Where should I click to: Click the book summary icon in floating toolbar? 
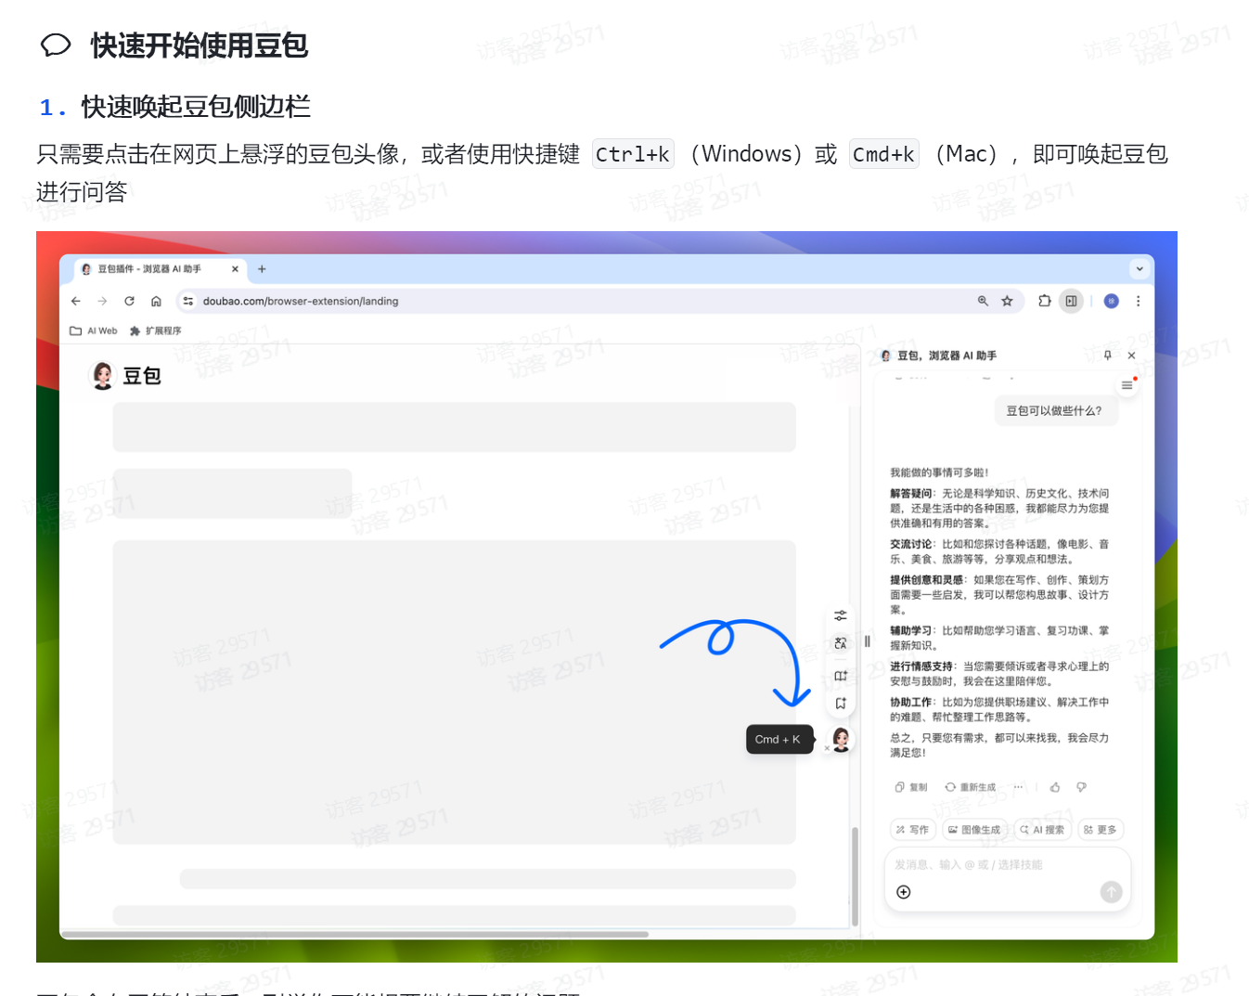(x=840, y=676)
